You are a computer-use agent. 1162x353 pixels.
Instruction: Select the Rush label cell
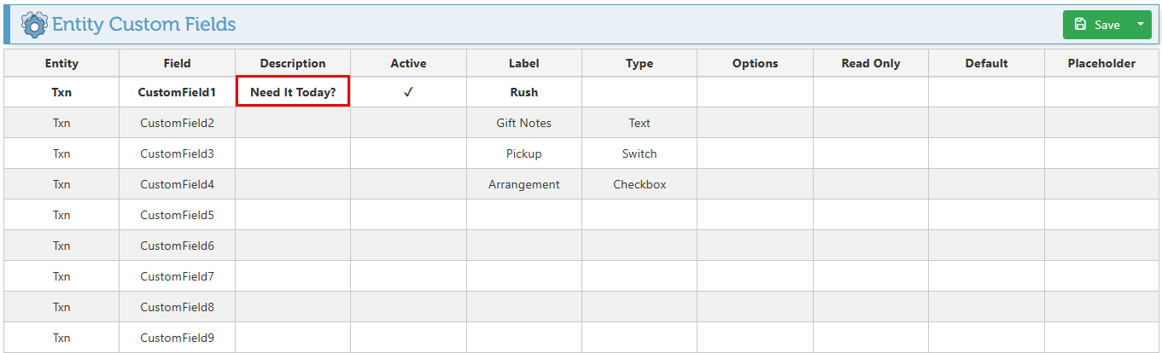524,92
